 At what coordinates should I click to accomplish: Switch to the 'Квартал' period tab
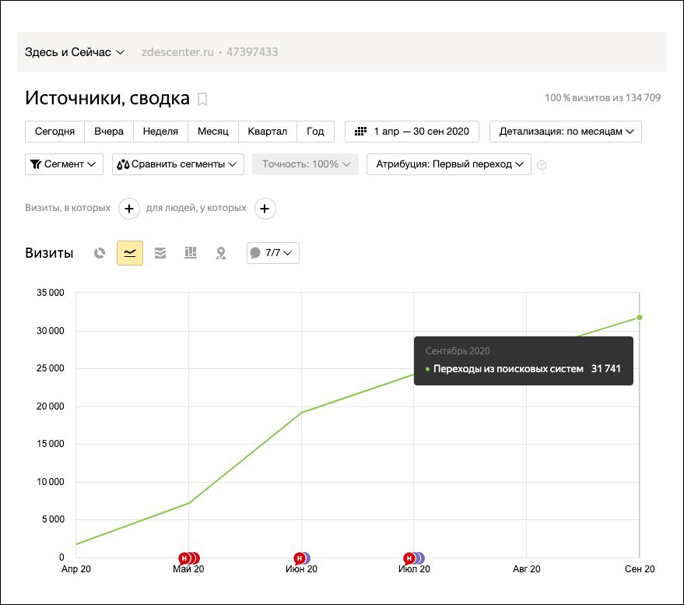pos(268,132)
